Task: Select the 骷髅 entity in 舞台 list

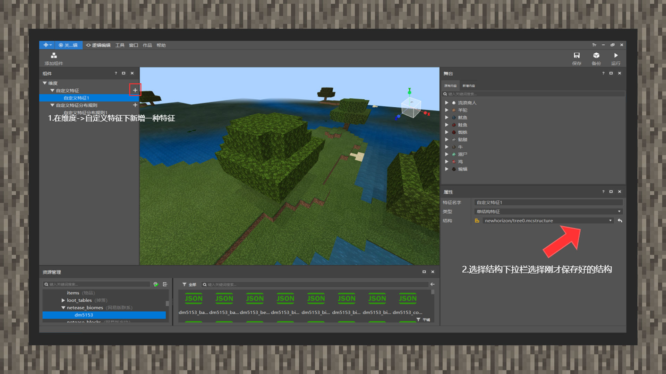Action: [462, 140]
